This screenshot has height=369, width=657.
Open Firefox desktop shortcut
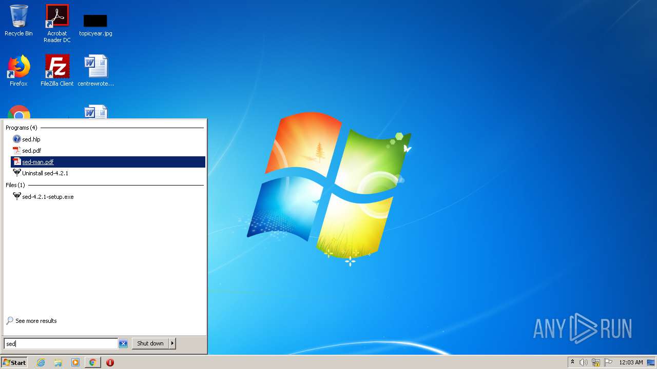(x=18, y=71)
